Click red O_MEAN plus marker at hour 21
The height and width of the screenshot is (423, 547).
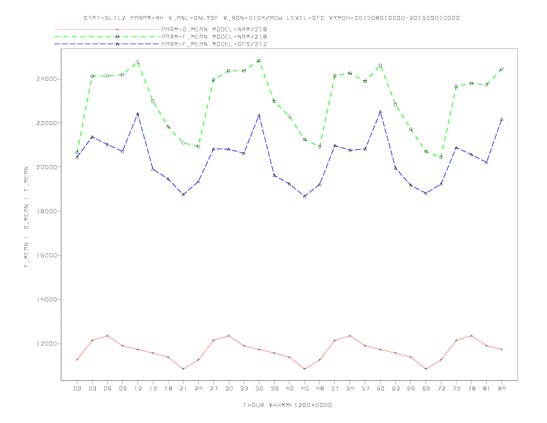[183, 369]
